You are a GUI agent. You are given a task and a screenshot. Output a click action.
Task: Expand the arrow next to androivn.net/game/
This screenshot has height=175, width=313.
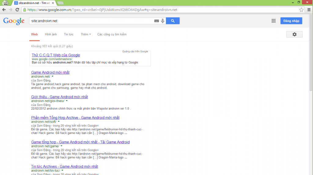61,146
